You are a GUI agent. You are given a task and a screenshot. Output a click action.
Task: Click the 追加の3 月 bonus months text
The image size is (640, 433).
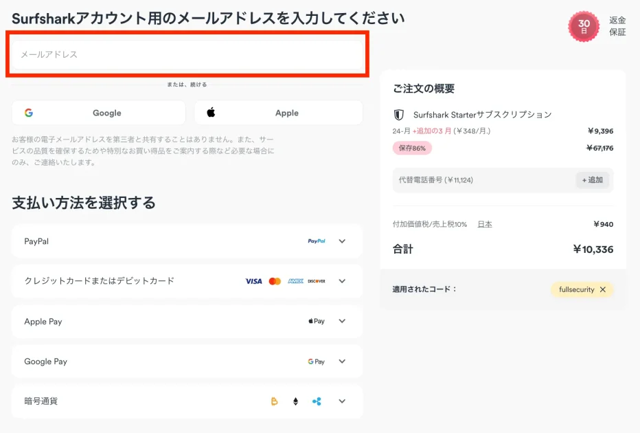tap(432, 131)
